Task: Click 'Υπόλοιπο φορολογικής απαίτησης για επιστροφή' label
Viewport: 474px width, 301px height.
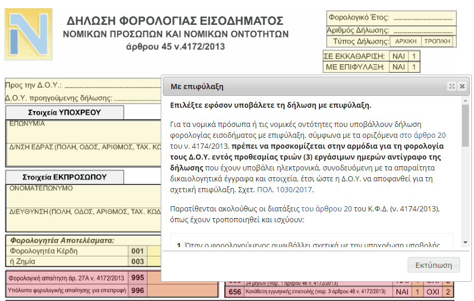Action: point(67,291)
